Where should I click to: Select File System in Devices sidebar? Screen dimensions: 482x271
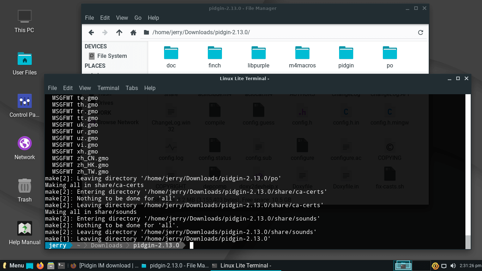pos(112,56)
